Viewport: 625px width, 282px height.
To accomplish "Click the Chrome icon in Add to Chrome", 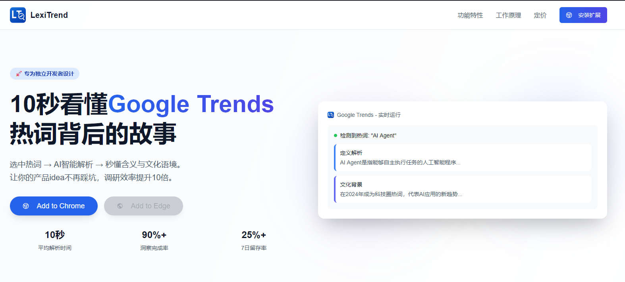I will point(26,206).
